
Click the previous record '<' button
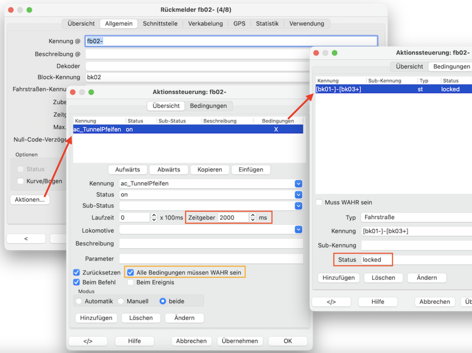pyautogui.click(x=26, y=238)
